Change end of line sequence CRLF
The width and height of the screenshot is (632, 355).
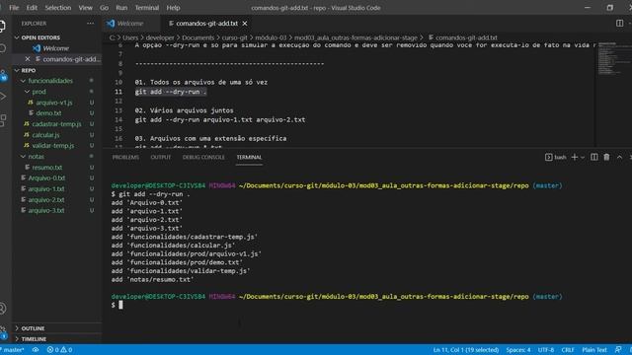pyautogui.click(x=568, y=350)
